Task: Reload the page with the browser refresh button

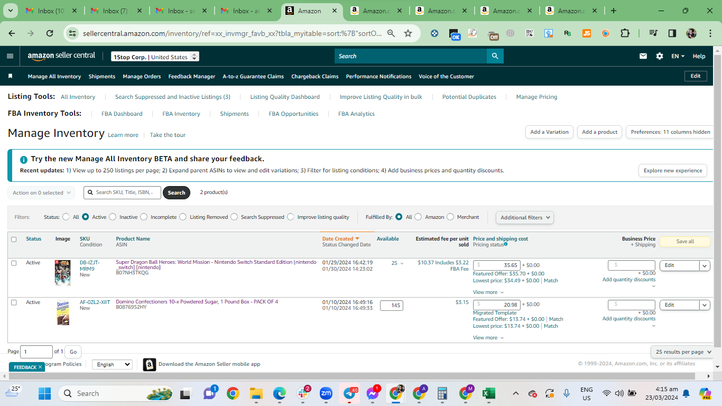Action: pyautogui.click(x=50, y=33)
